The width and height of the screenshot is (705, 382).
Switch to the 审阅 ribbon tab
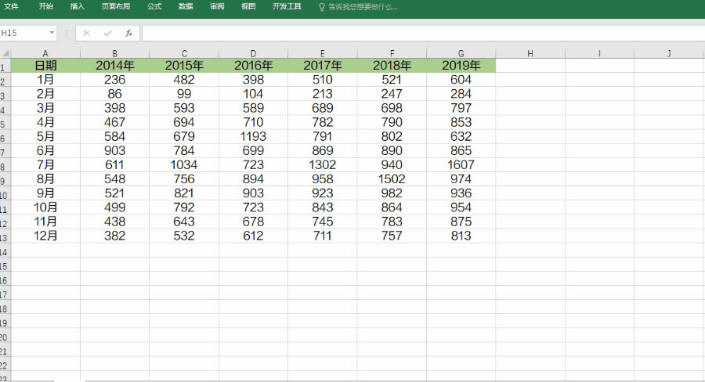(217, 6)
